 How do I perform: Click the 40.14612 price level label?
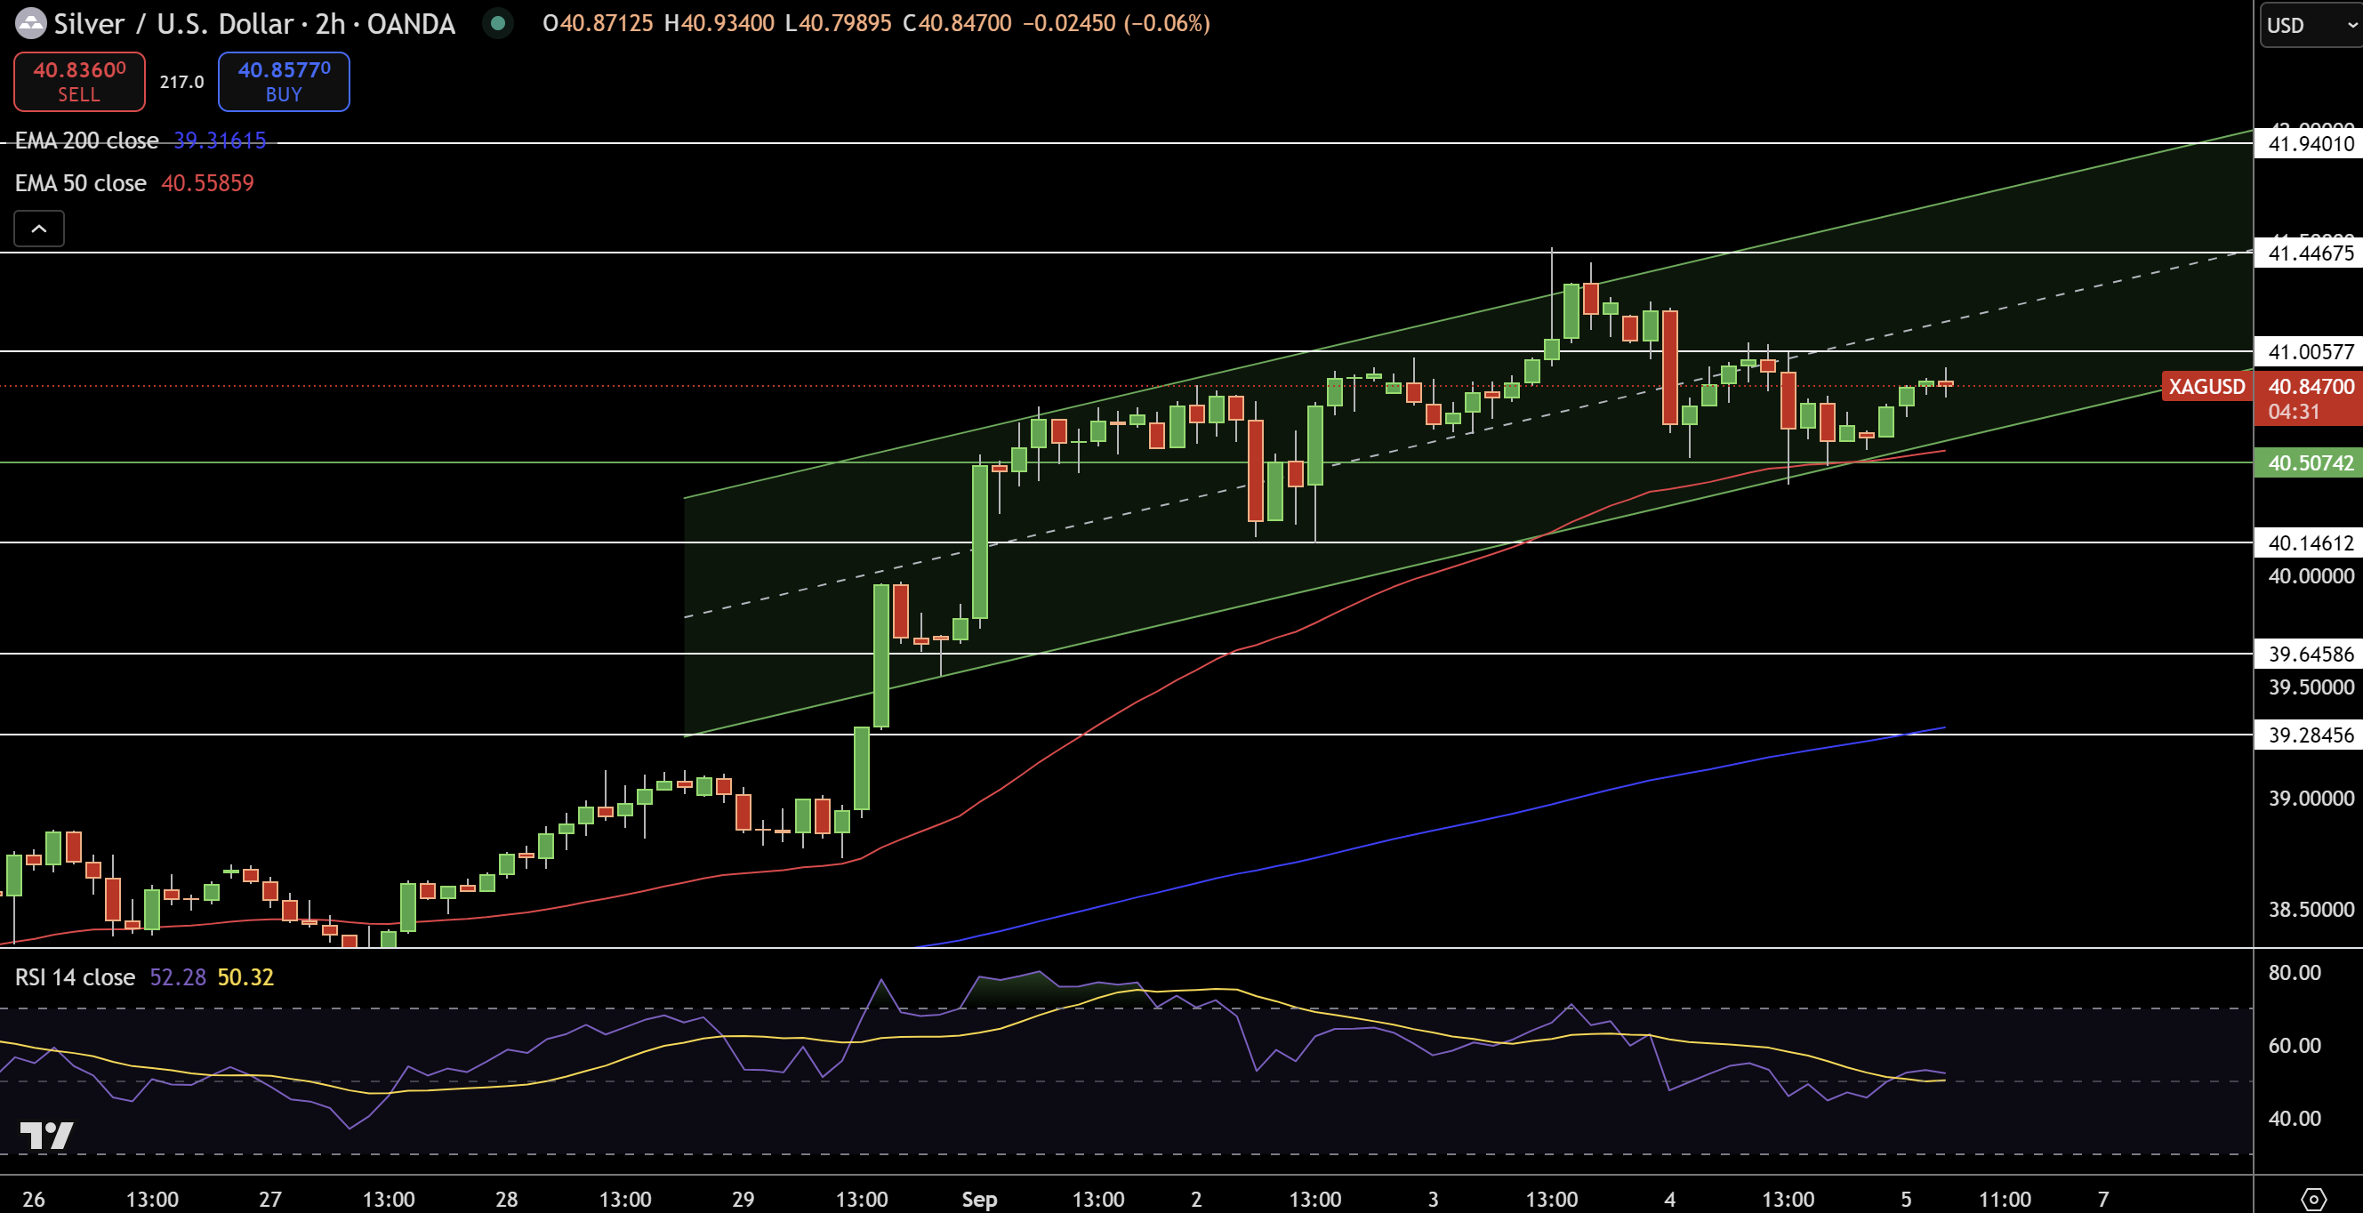2310,543
